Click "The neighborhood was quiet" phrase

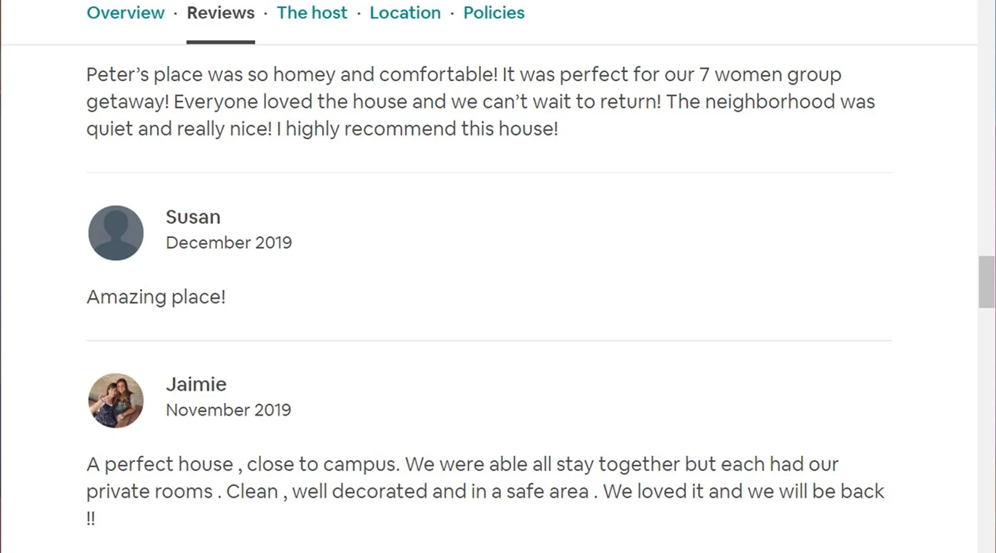(x=770, y=102)
